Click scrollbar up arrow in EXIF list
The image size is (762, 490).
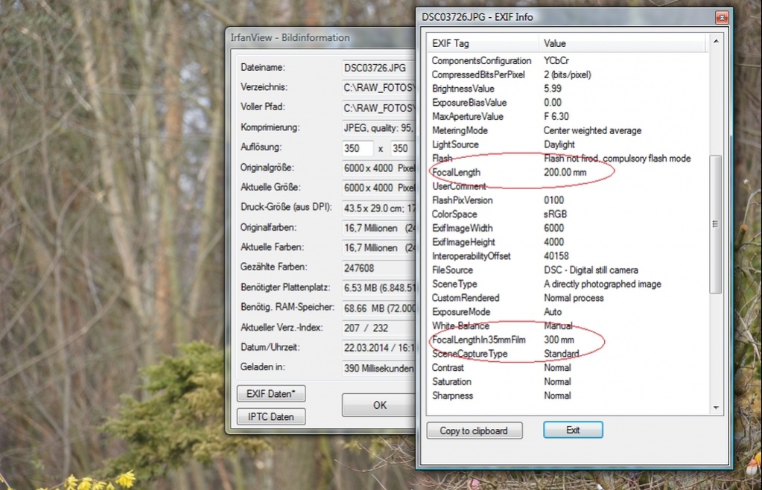[x=716, y=43]
